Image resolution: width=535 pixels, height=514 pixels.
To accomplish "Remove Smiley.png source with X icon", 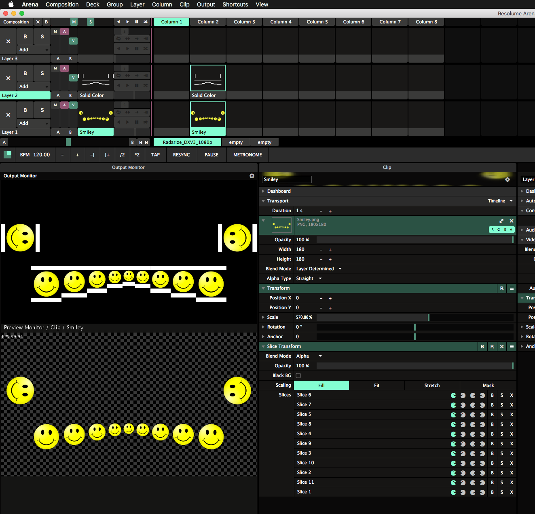I will click(512, 221).
